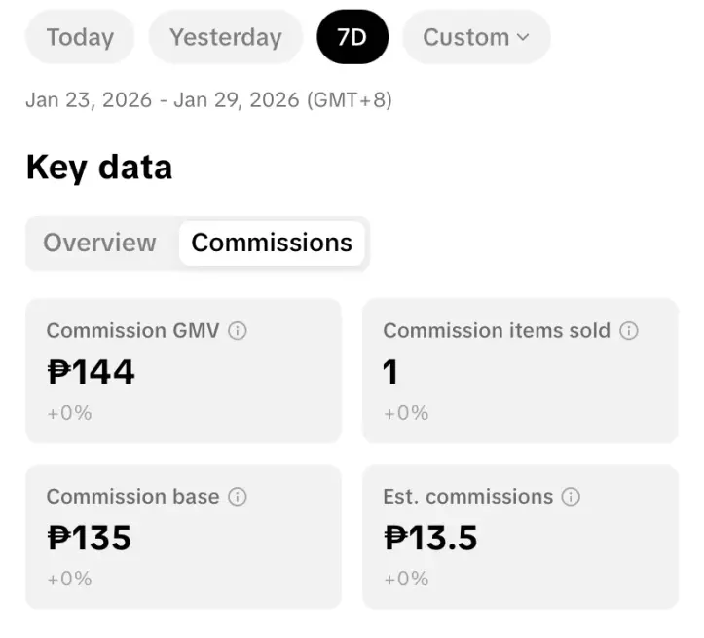The height and width of the screenshot is (638, 704).
Task: Select the Est. commissions ₱13.5 card
Action: [x=520, y=537]
